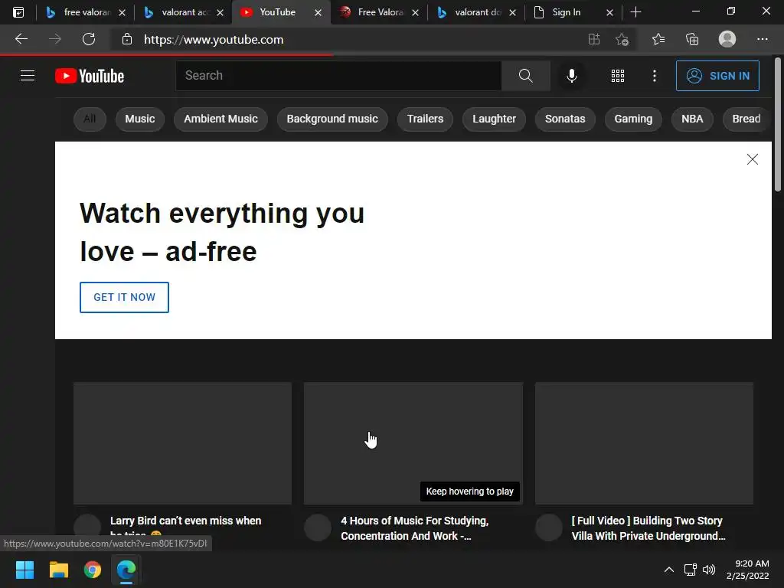Viewport: 784px width, 588px height.
Task: Open the Windows Start menu
Action: point(24,570)
